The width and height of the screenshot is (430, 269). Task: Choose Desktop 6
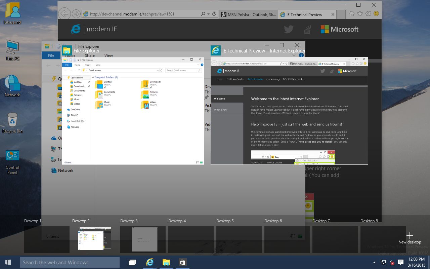click(x=287, y=239)
